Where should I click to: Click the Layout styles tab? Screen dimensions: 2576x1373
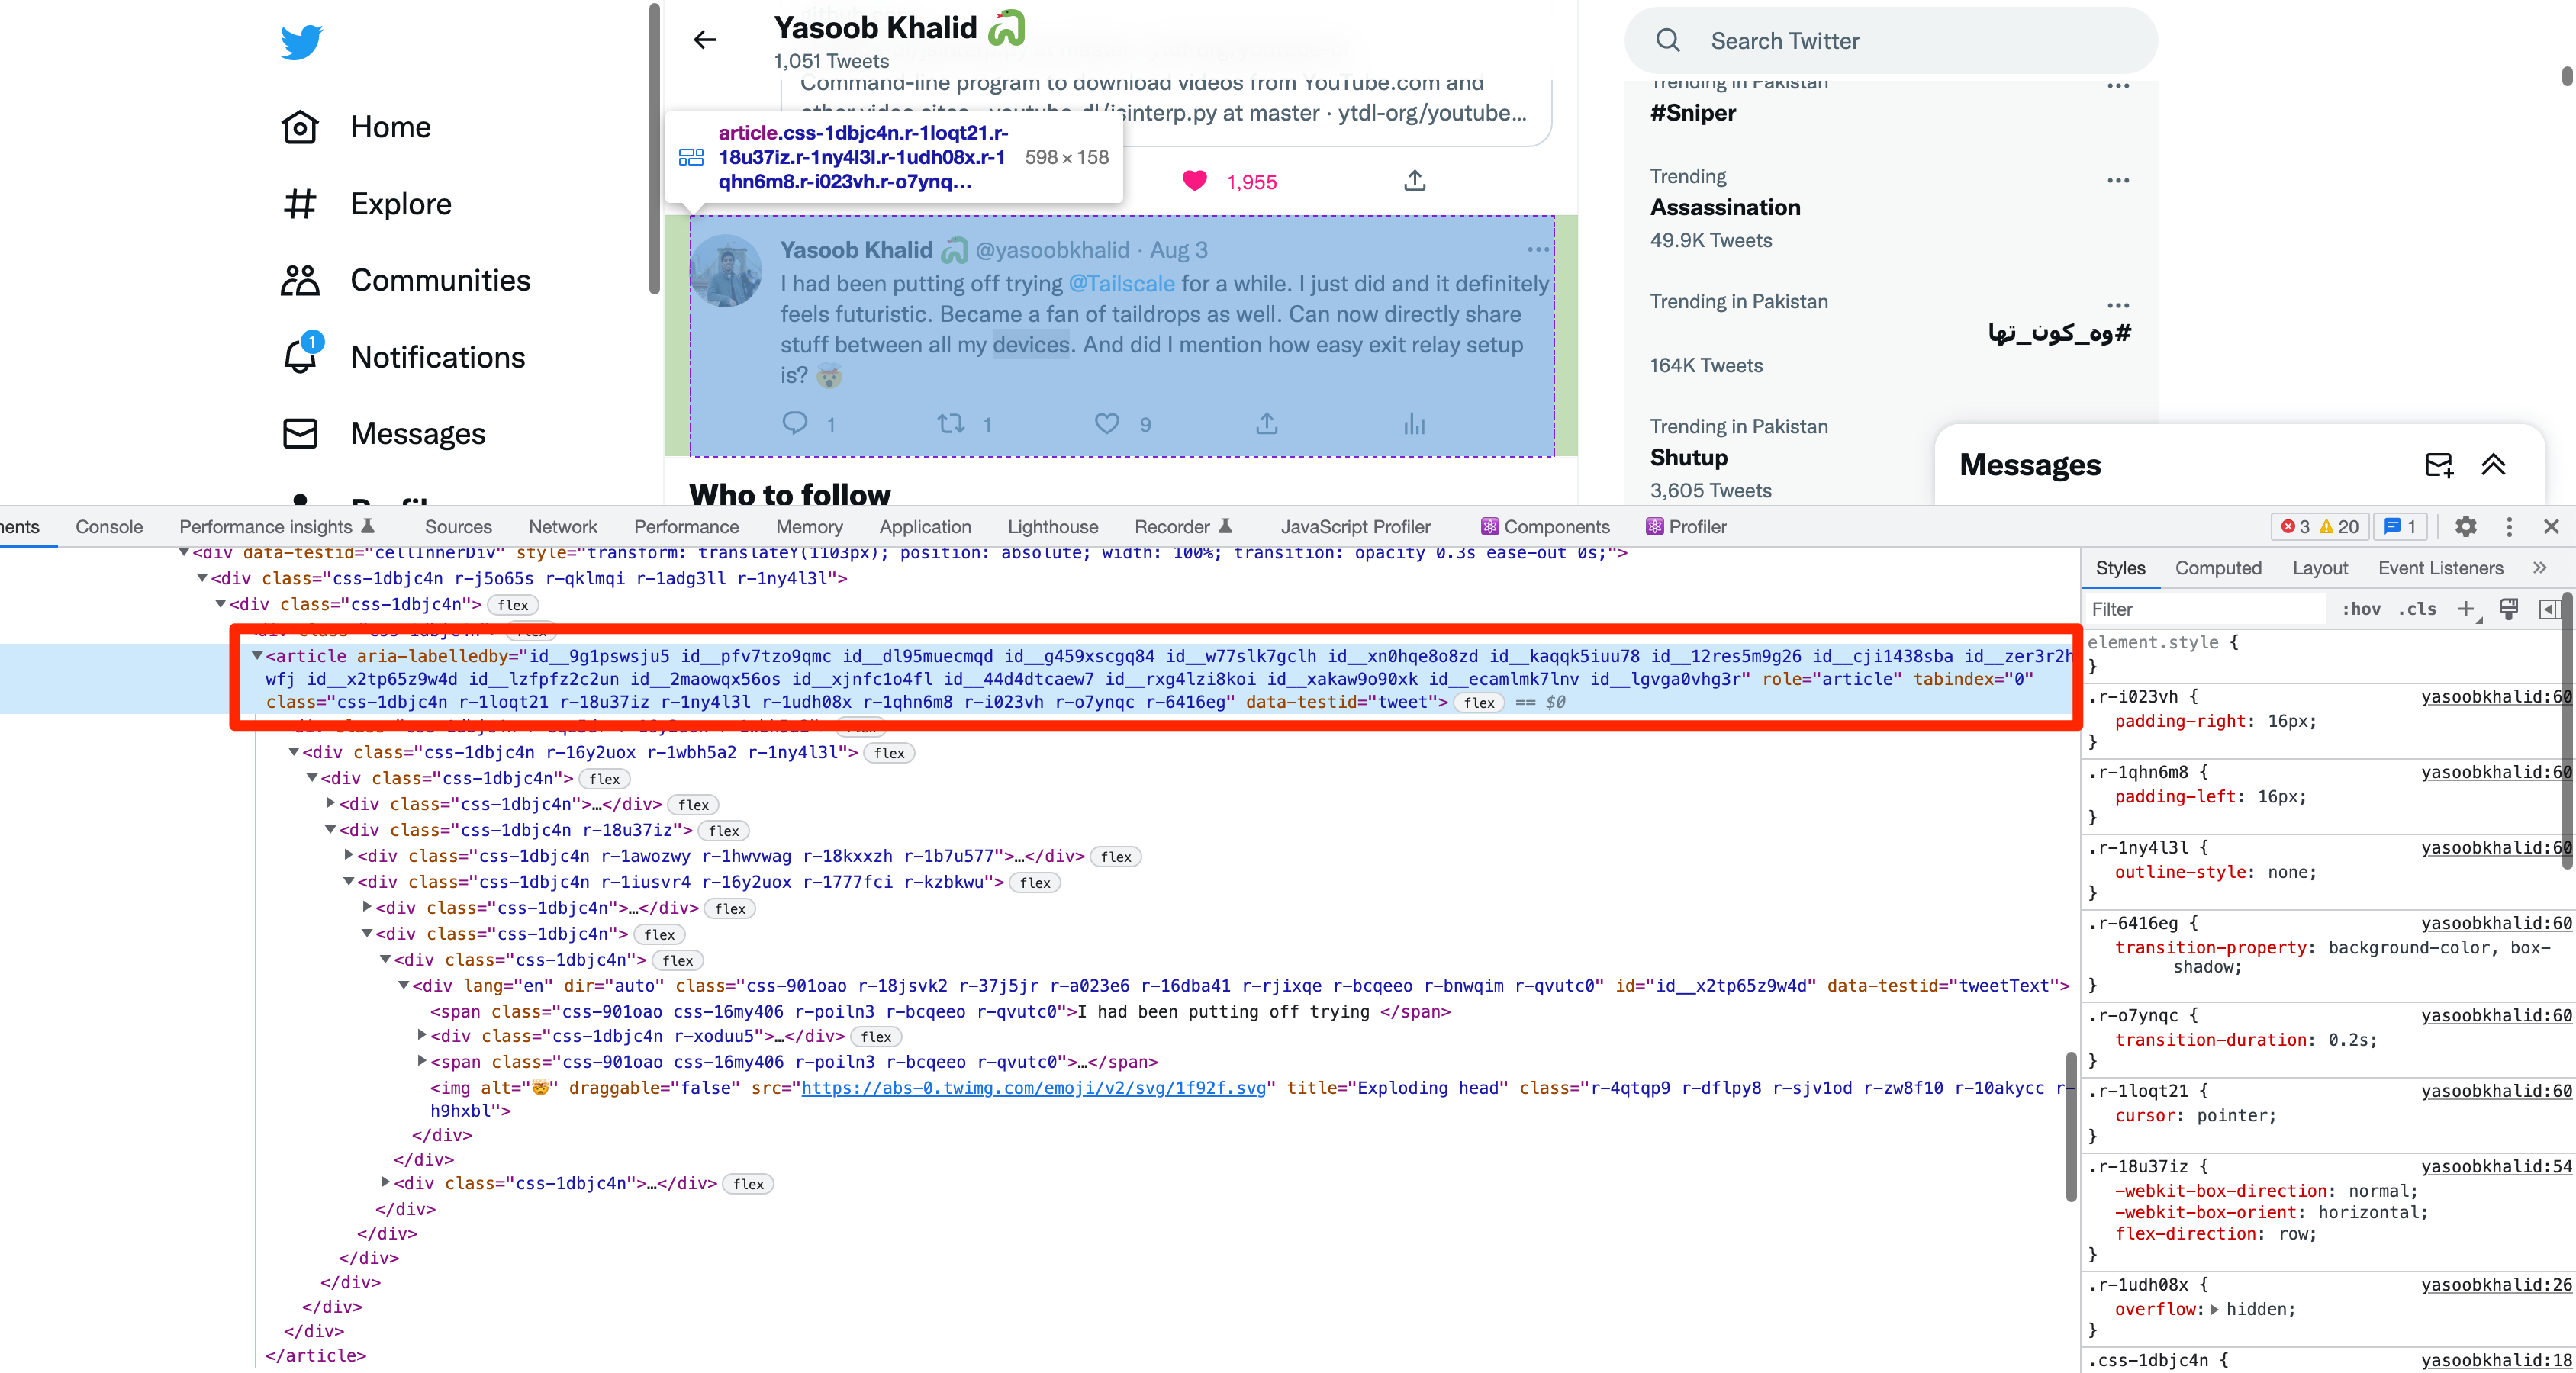[2320, 568]
